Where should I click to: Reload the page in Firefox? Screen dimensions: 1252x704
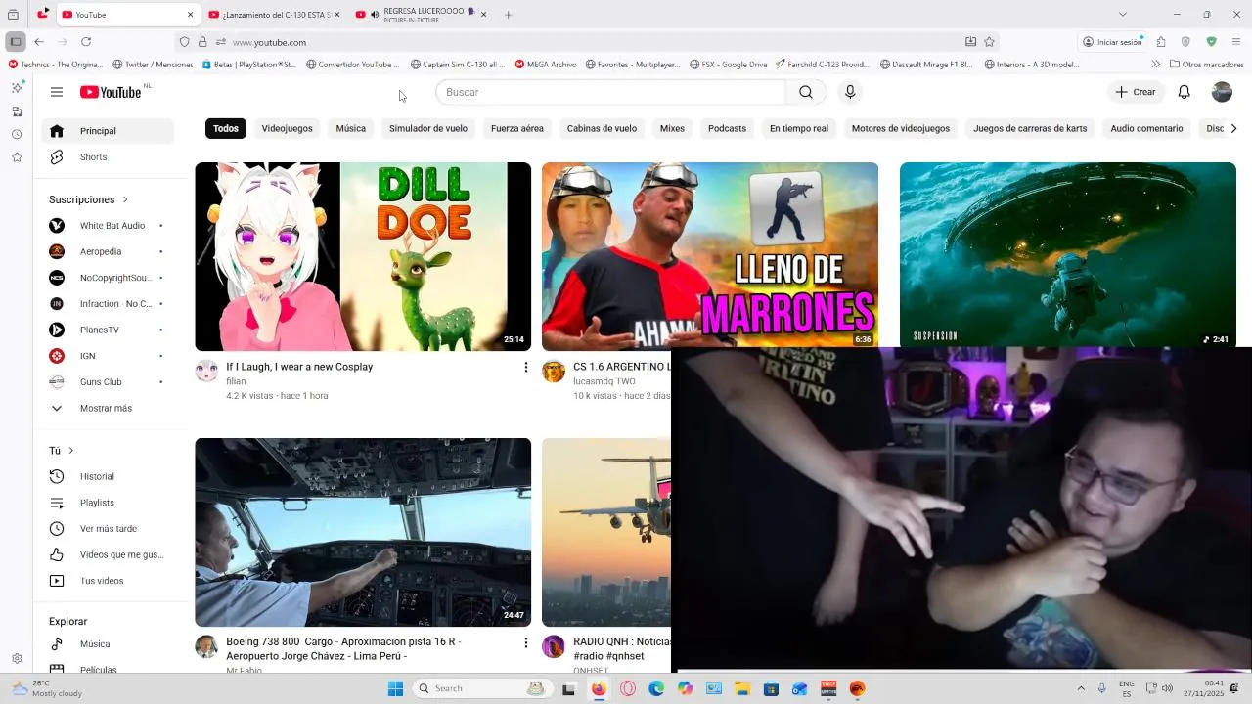coord(86,42)
